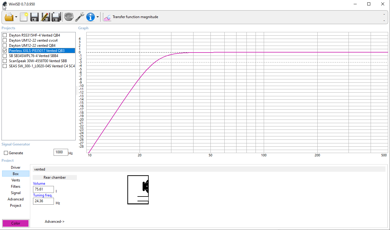Click the Tuning freq. input field

pos(43,201)
